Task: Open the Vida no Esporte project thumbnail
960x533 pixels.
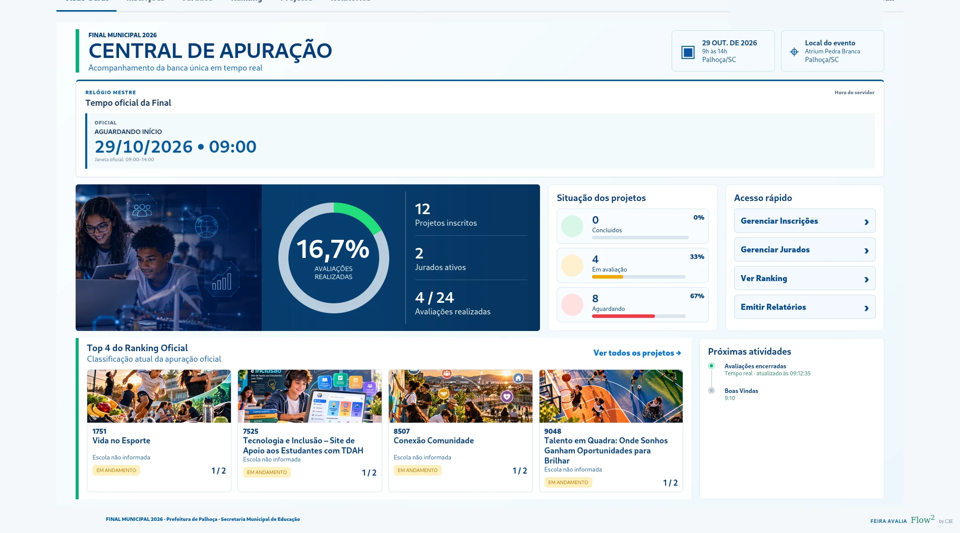Action: [159, 396]
